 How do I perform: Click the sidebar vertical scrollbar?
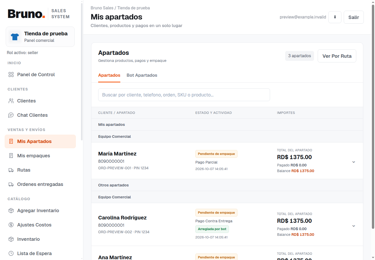pyautogui.click(x=82, y=71)
